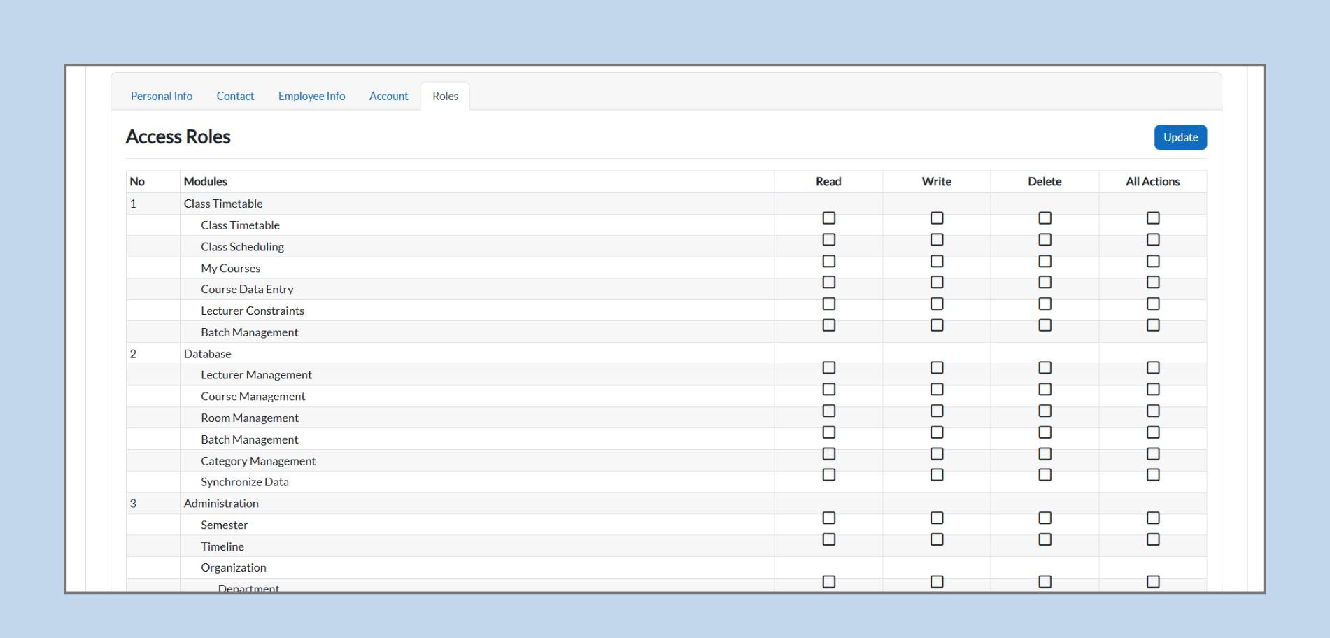Check Read box for Lecturer Management
Image resolution: width=1330 pixels, height=638 pixels.
828,368
